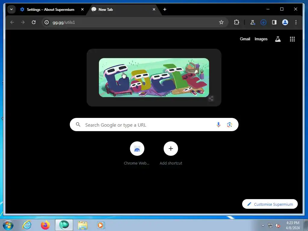The height and width of the screenshot is (231, 308).
Task: Open Windows Media Player from taskbar
Action: [101, 225]
